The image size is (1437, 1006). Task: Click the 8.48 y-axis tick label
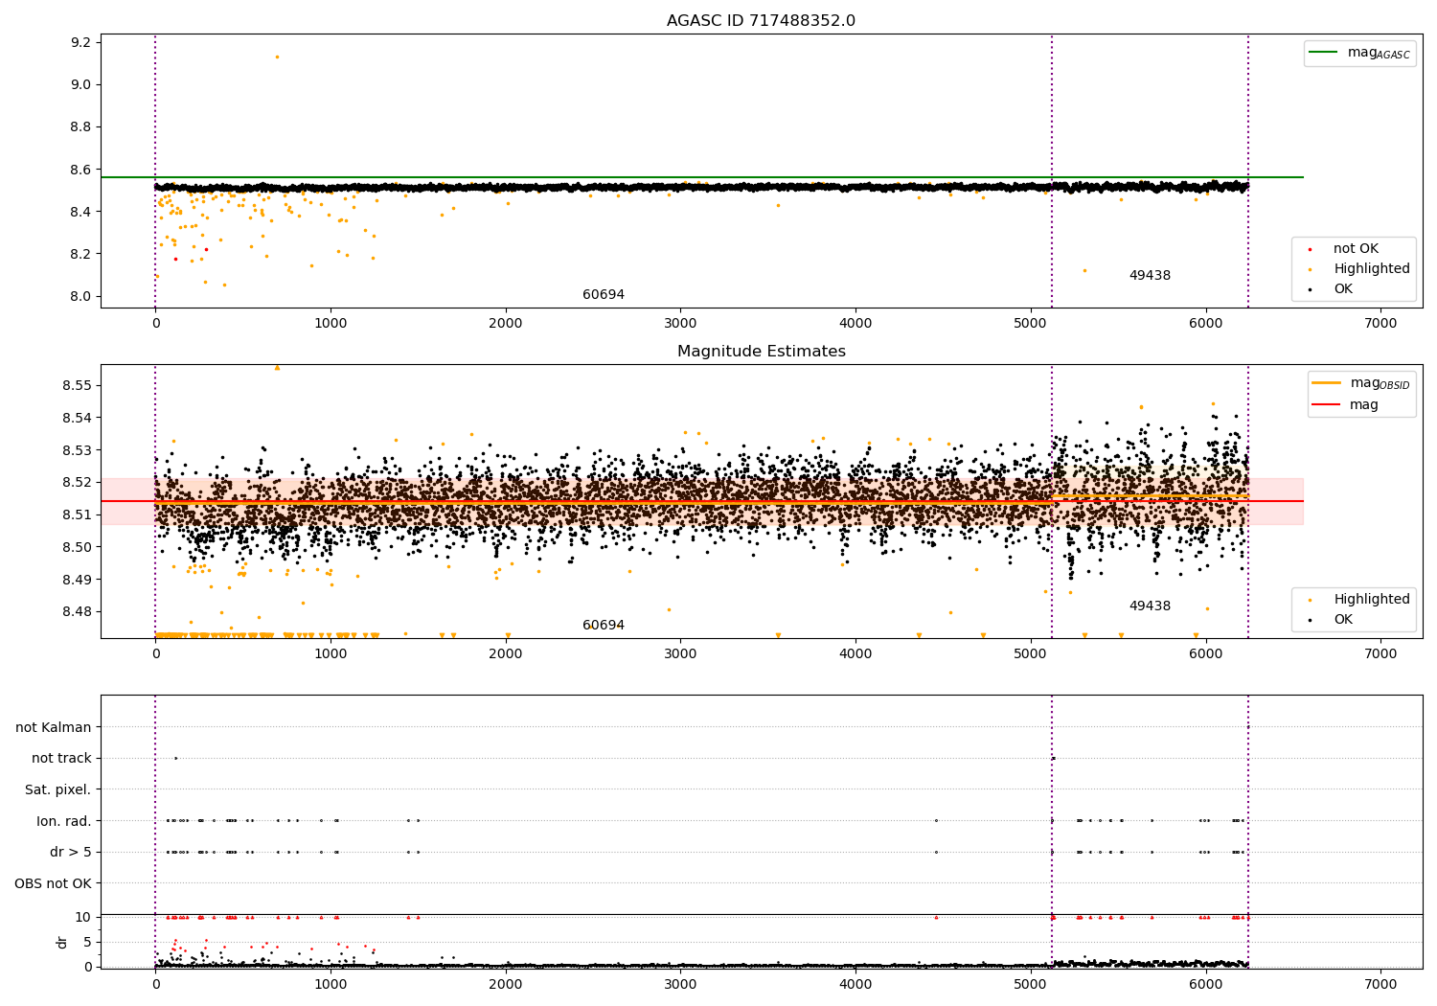(78, 611)
